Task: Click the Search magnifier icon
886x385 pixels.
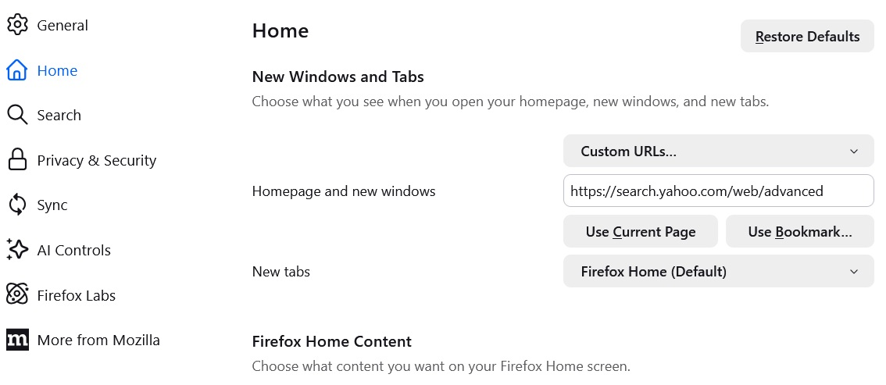Action: tap(17, 115)
